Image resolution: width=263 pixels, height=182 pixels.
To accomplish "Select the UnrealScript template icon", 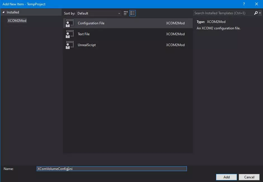I will point(70,45).
